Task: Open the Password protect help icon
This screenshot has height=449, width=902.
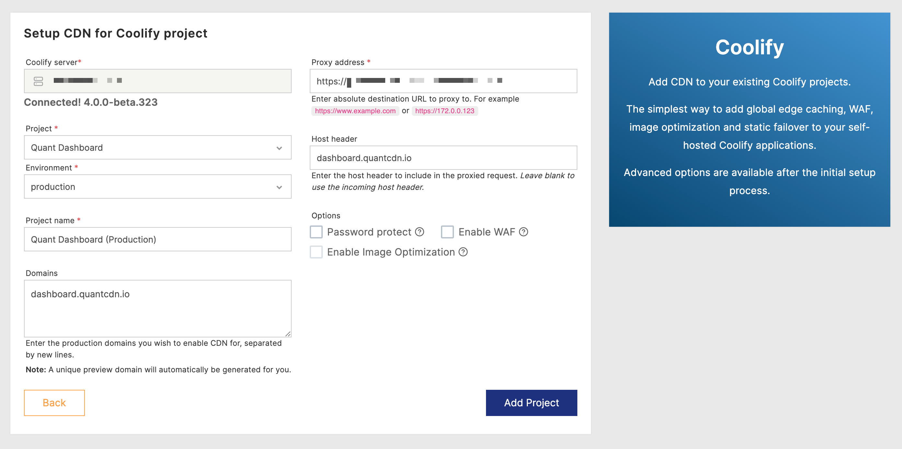Action: click(420, 232)
